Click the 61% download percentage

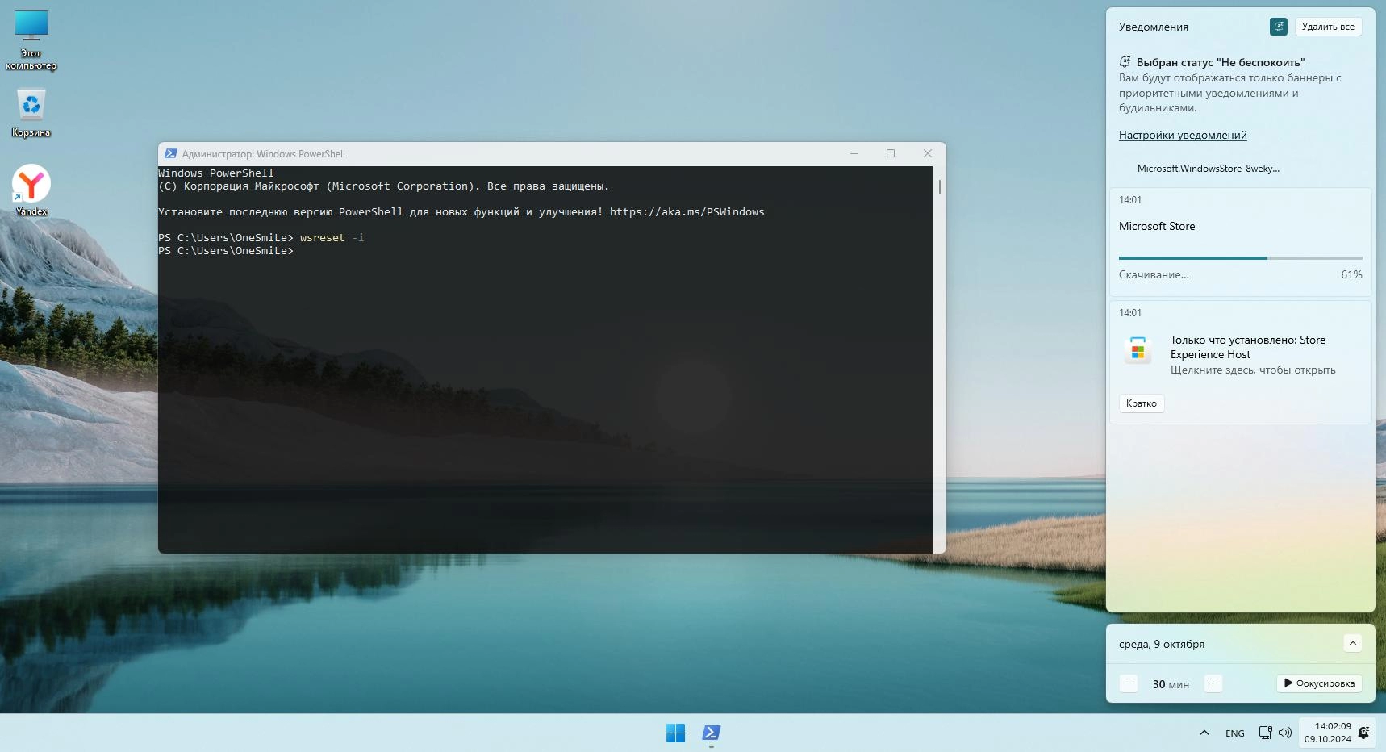(x=1351, y=275)
